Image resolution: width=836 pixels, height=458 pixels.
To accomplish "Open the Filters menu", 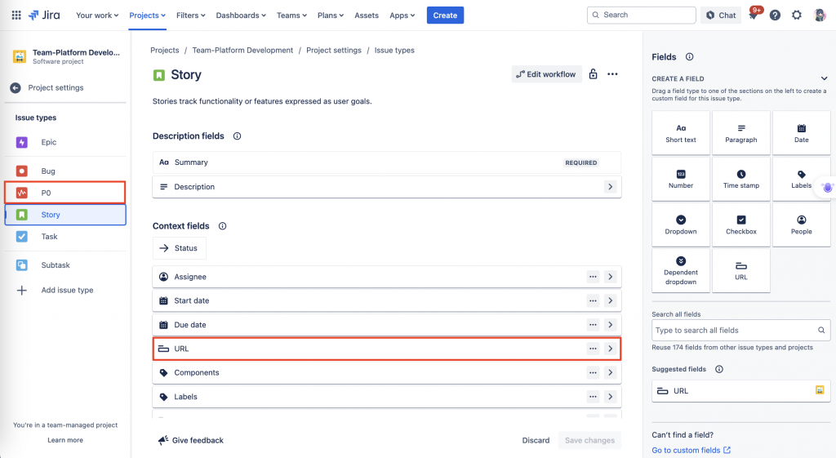I will point(190,16).
